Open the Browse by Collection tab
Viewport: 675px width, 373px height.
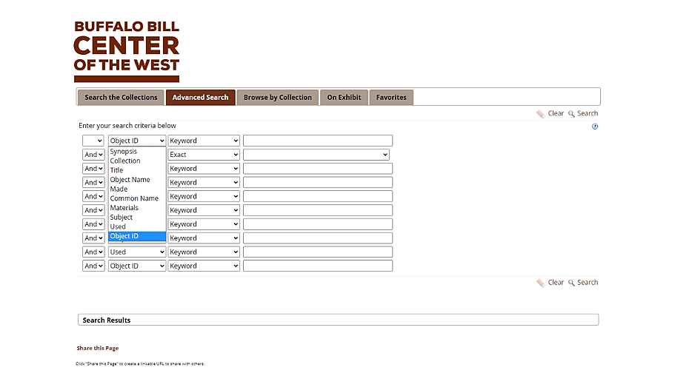point(278,98)
